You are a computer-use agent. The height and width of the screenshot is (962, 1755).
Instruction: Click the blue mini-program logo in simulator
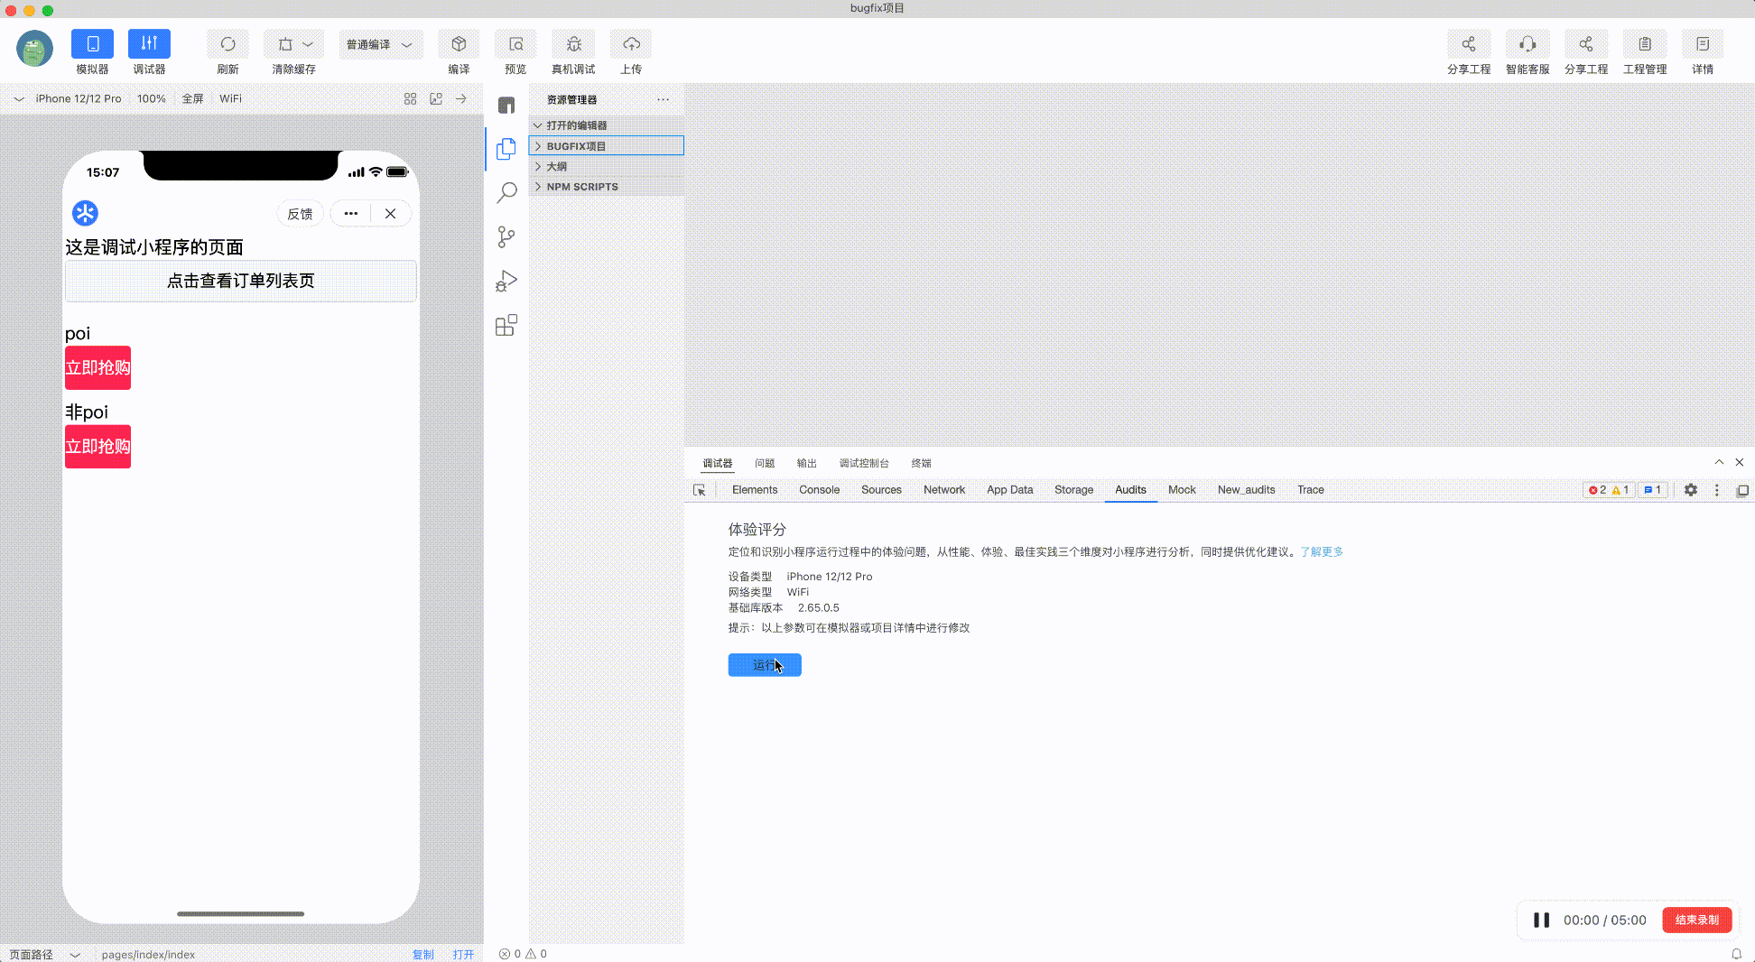point(85,213)
